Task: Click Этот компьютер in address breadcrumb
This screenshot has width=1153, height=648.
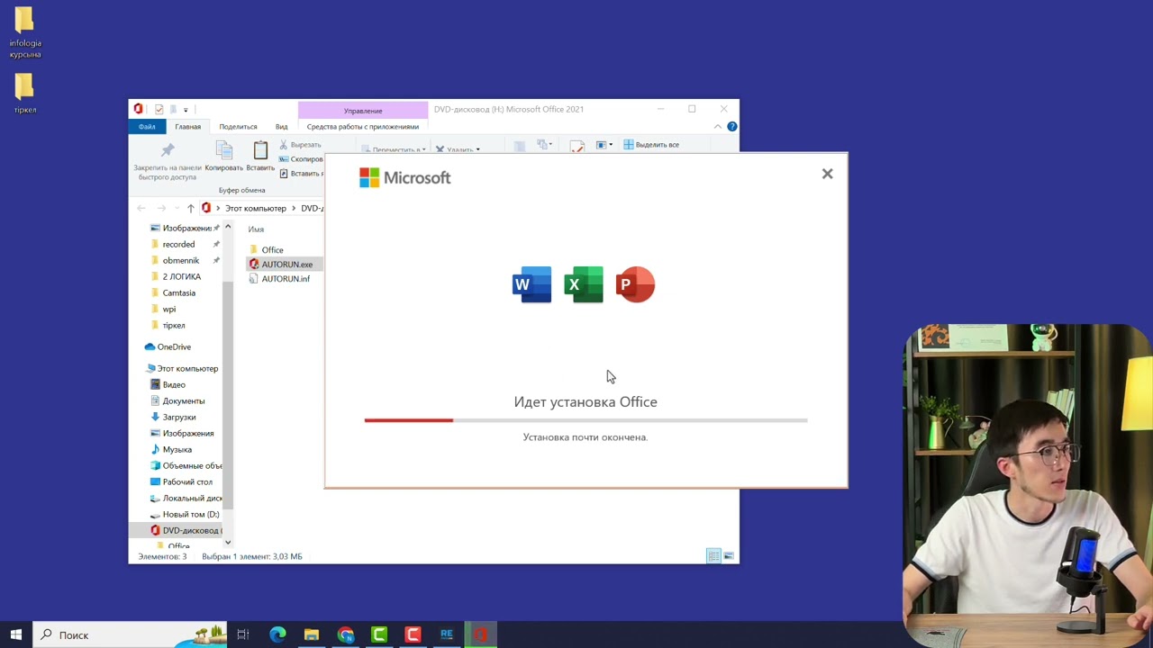Action: click(x=255, y=208)
